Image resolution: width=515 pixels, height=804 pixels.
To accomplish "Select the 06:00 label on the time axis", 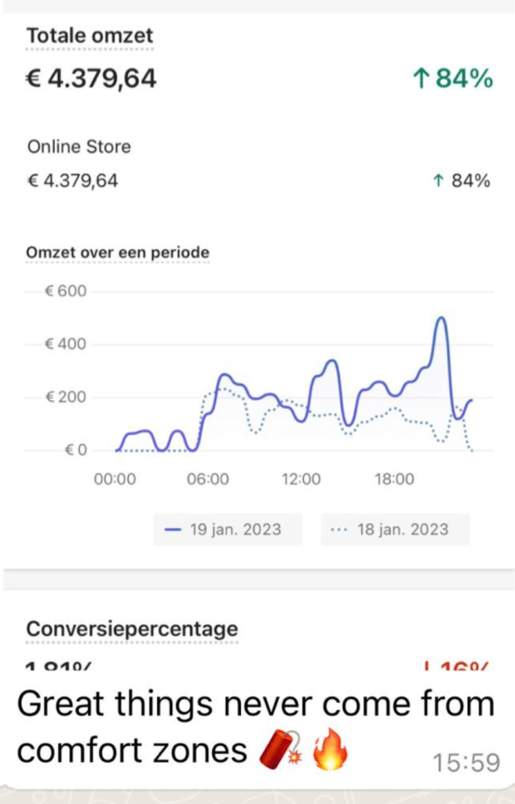I will 208,479.
